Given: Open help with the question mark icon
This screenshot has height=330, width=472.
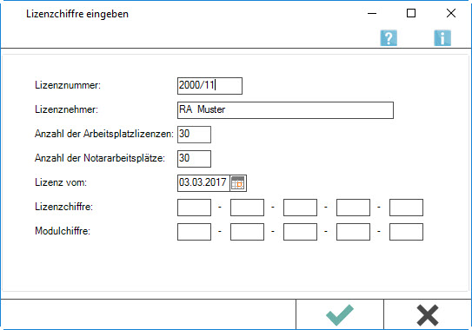Looking at the screenshot, I should click(389, 38).
